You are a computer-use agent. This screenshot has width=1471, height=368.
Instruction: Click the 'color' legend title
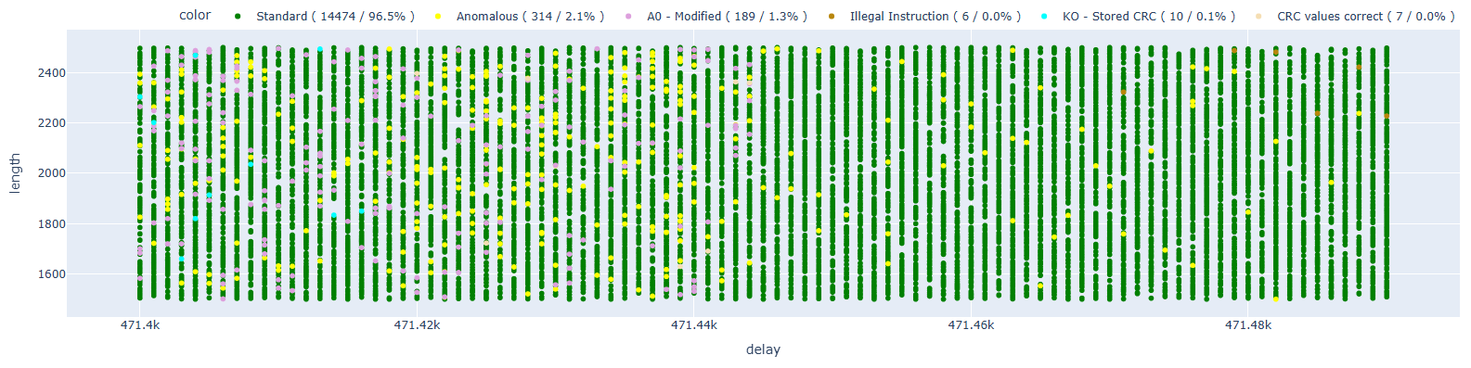click(195, 15)
